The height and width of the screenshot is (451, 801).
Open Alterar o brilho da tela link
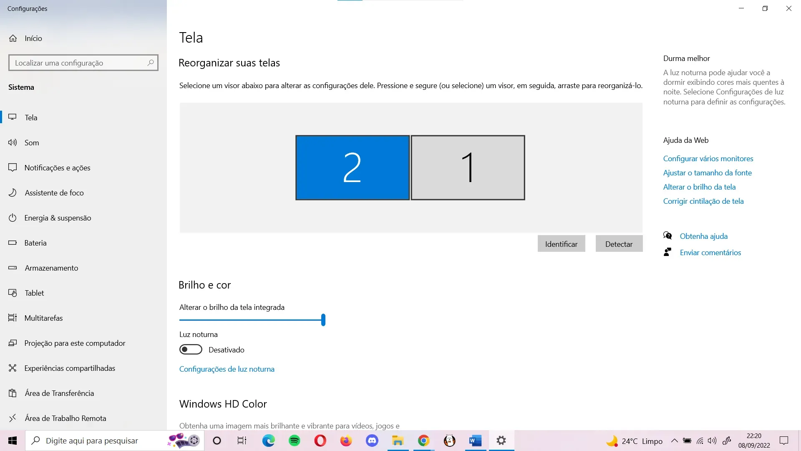[699, 187]
